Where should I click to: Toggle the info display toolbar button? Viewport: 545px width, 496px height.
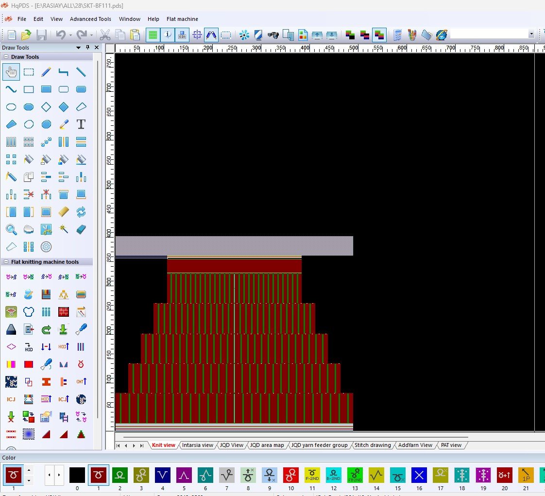pos(168,35)
